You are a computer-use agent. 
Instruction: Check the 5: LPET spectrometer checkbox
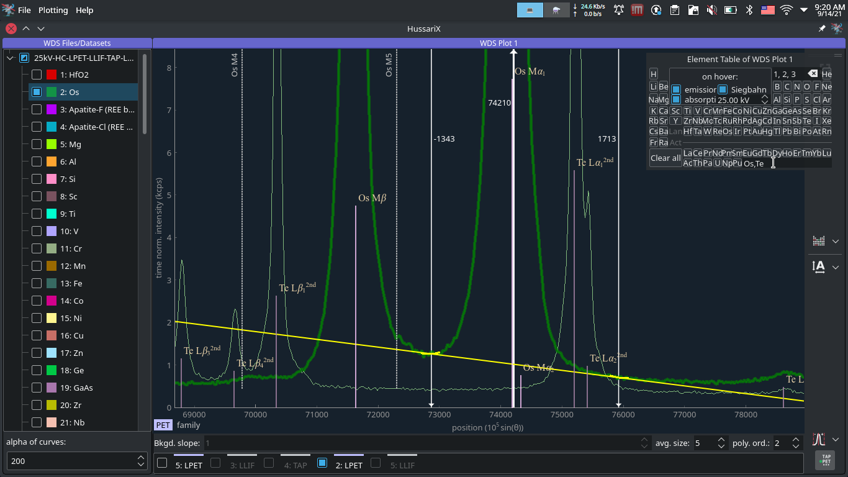(162, 463)
